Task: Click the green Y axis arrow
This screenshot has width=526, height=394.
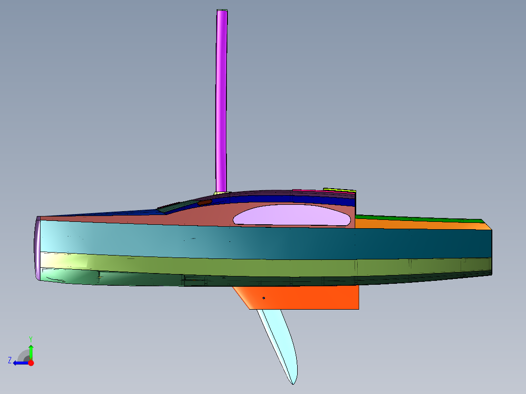Action: 31,352
